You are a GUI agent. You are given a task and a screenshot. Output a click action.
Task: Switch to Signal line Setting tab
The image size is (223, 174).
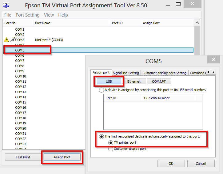[126, 73]
